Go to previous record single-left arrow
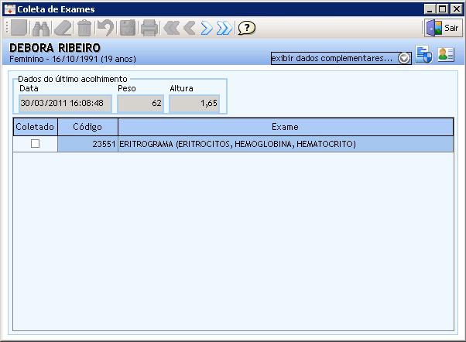Viewport: 466px width, 342px height. coord(190,28)
